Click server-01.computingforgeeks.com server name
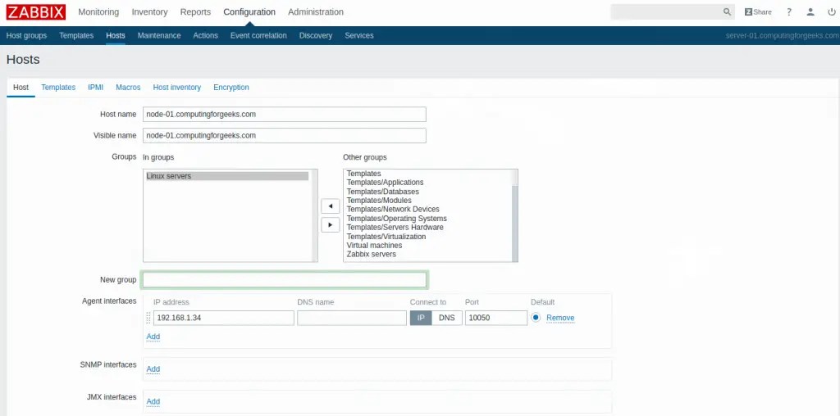The width and height of the screenshot is (840, 416). tap(783, 35)
